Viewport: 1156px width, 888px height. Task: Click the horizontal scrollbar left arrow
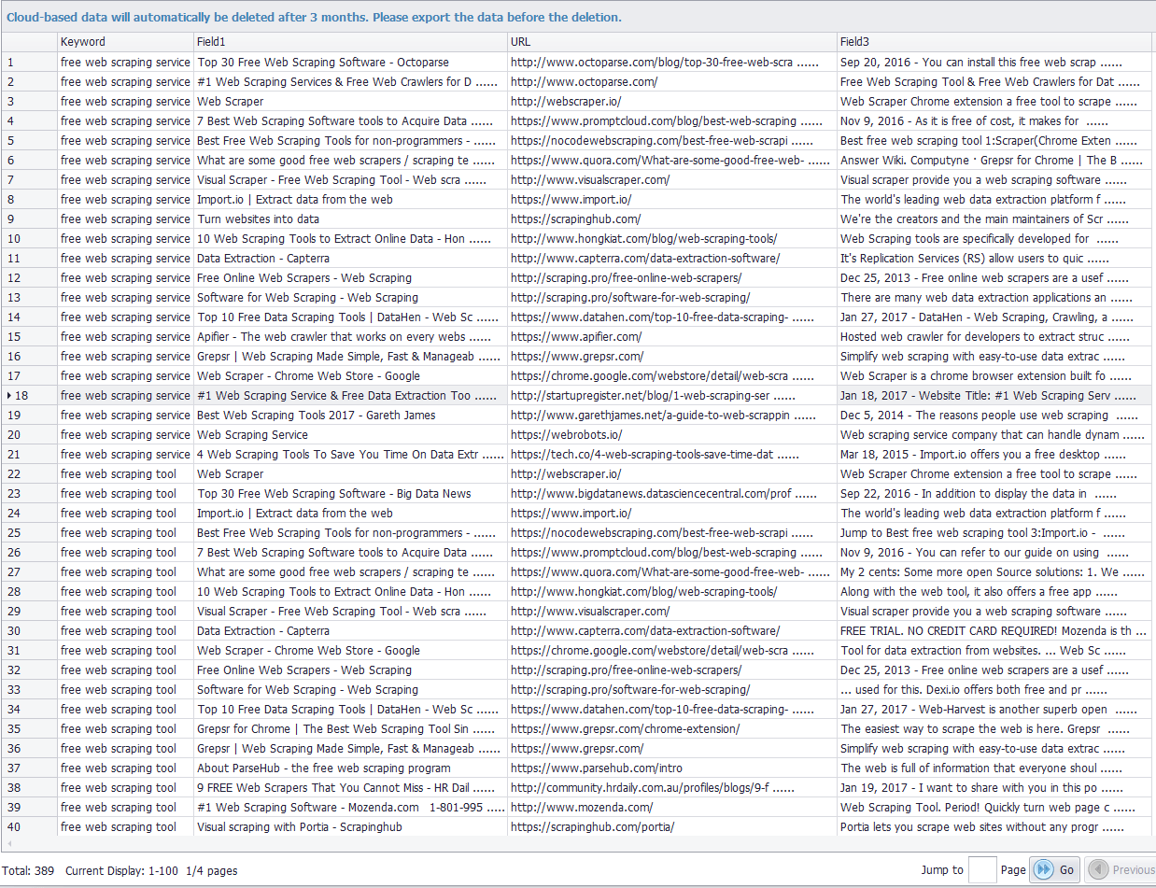tap(8, 843)
